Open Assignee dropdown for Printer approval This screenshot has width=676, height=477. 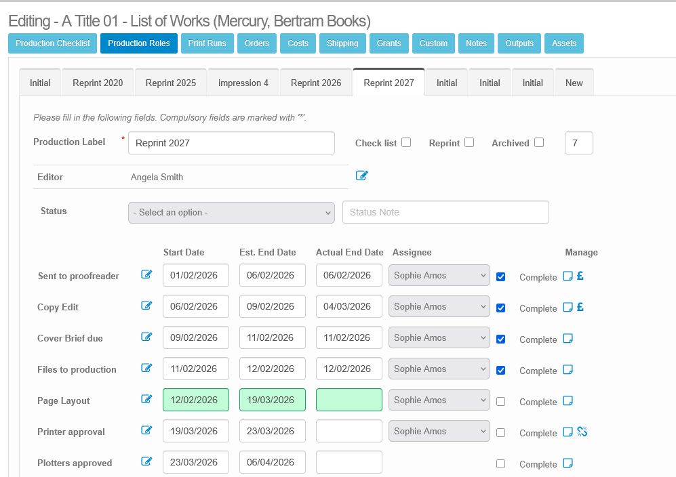tap(439, 432)
